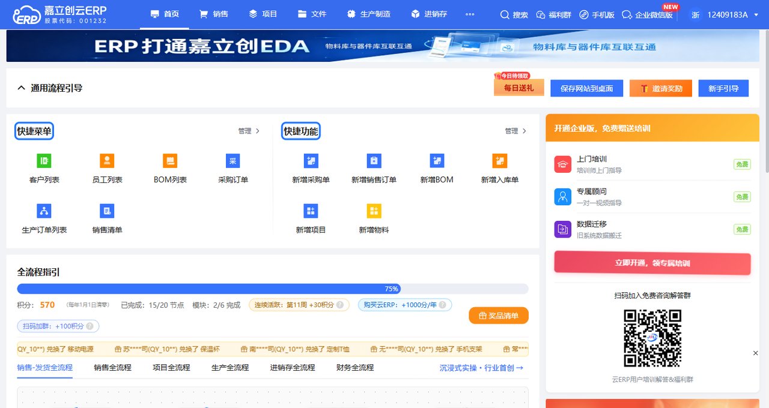The image size is (769, 408).
Task: Open the 采购订单 shortcut icon
Action: (x=233, y=161)
